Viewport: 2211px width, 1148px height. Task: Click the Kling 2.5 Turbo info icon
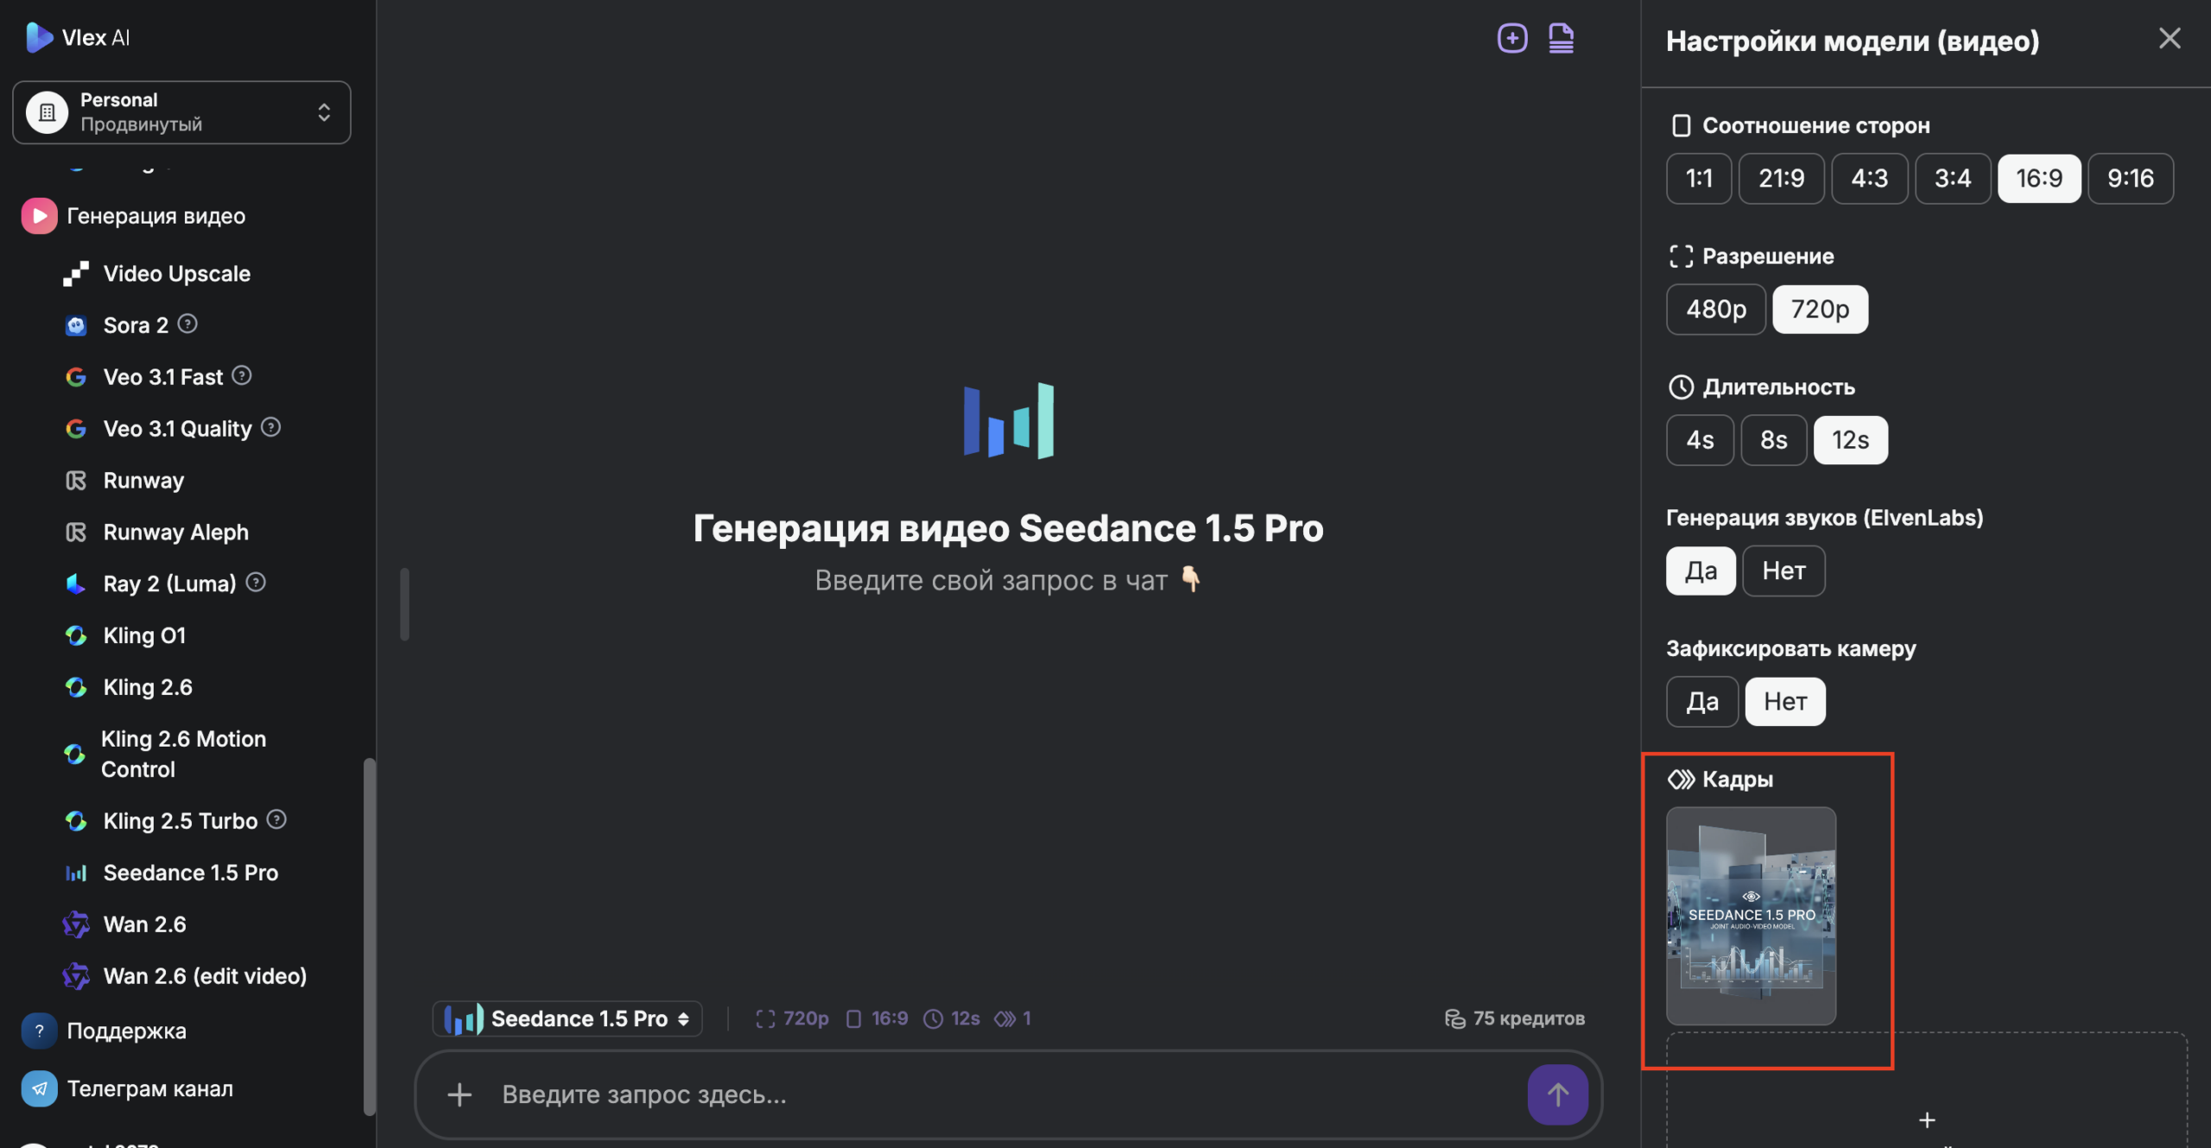tap(276, 819)
